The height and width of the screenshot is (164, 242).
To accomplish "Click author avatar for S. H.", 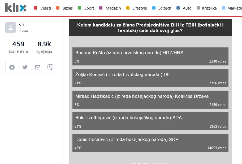I will coord(11,28).
